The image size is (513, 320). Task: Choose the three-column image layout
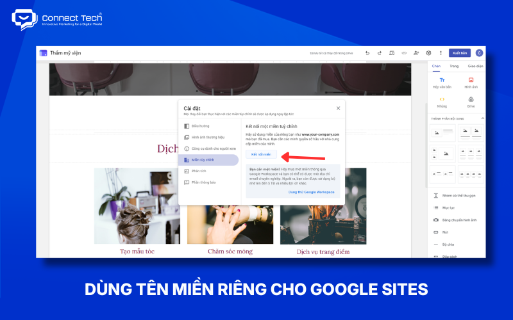click(471, 154)
